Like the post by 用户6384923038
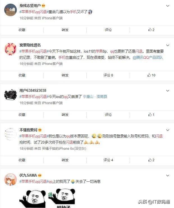The image size is (174, 208). click(x=151, y=114)
